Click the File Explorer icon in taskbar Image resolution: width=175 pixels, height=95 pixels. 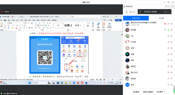66,83
